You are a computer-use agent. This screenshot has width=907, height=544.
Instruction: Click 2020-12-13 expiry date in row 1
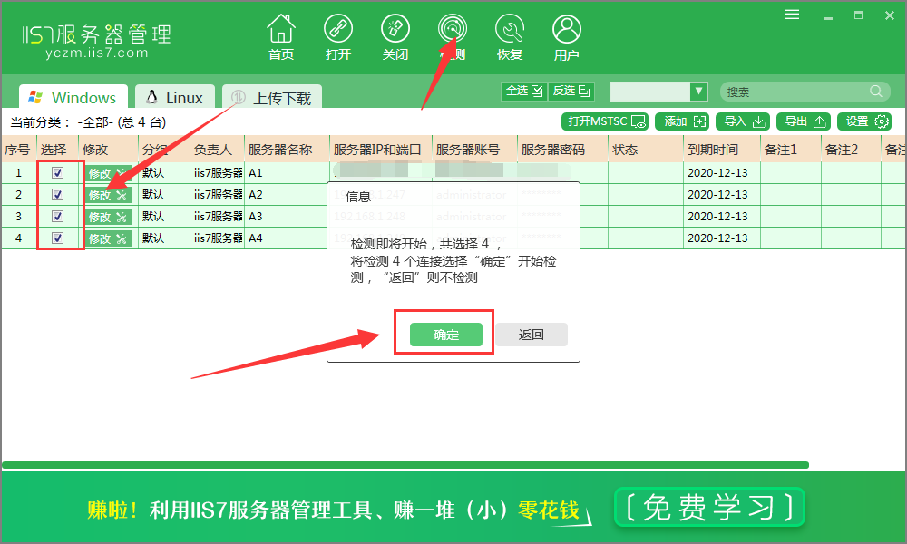tap(717, 173)
